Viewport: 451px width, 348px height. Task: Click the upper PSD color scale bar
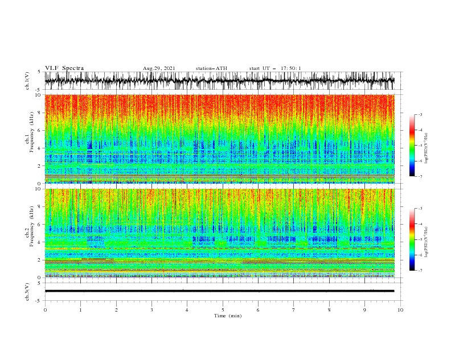pyautogui.click(x=412, y=146)
